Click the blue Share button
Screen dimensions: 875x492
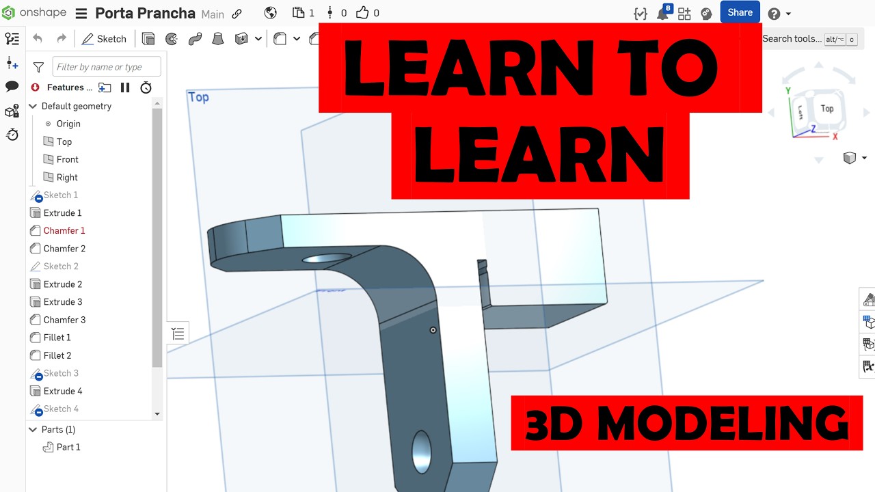tap(740, 12)
